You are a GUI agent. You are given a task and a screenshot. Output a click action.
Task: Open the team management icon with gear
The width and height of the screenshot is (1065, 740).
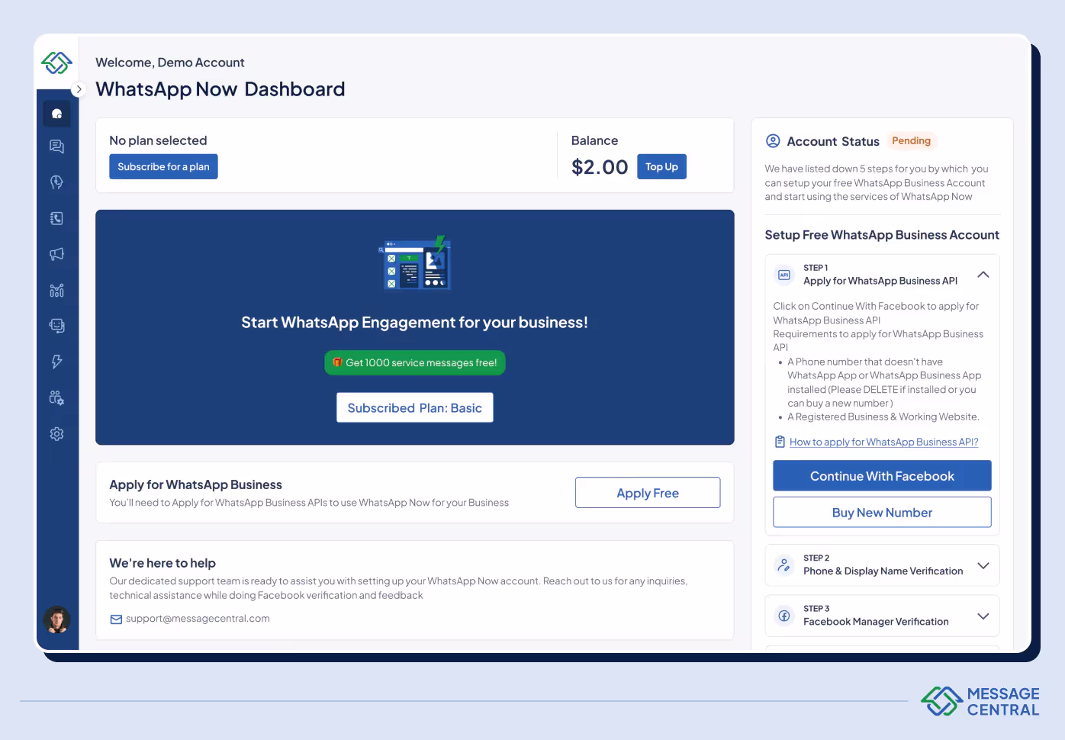pos(56,397)
